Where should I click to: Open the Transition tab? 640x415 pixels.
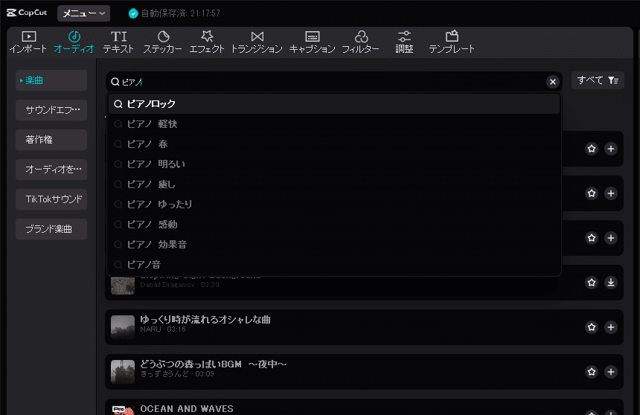coord(257,42)
